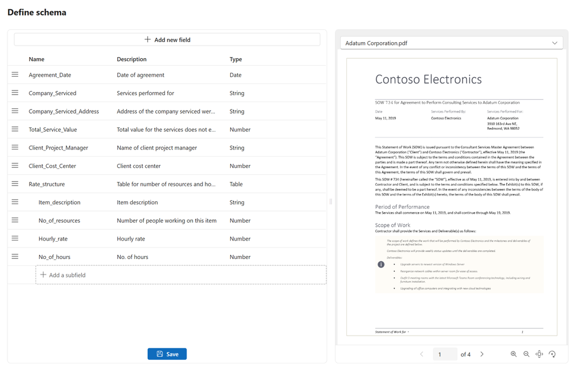Open Type dropdown for Agreement_Date

point(235,75)
